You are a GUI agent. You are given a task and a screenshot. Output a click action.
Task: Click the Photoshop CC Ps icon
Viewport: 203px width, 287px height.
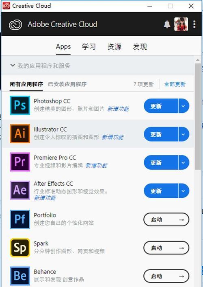(20, 105)
